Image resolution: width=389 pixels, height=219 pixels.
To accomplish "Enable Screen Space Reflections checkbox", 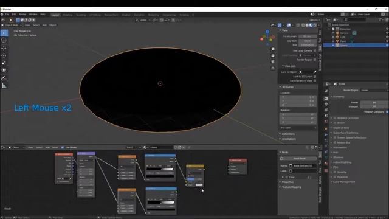I will (x=335, y=137).
